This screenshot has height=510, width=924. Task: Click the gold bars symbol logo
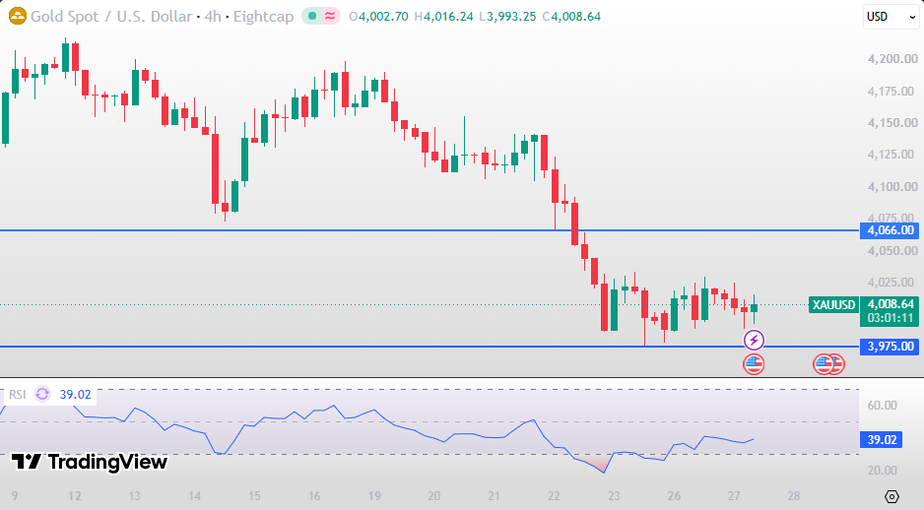pos(17,16)
